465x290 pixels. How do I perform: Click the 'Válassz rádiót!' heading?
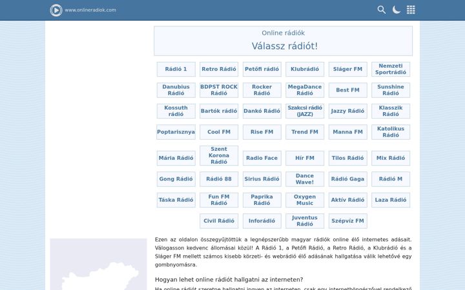(284, 46)
